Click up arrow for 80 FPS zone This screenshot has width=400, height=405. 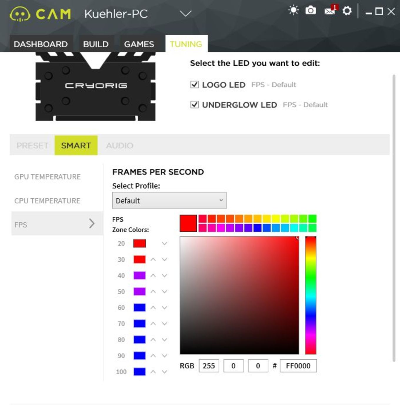(153, 340)
